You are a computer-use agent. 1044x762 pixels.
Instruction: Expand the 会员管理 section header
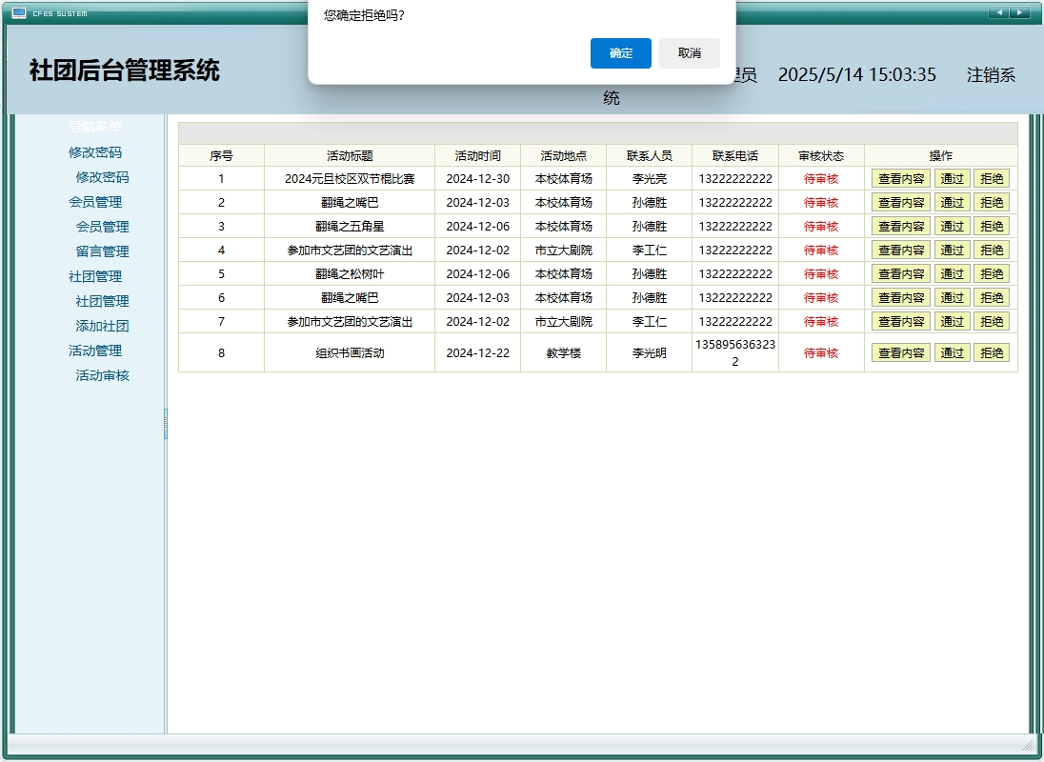pyautogui.click(x=95, y=202)
